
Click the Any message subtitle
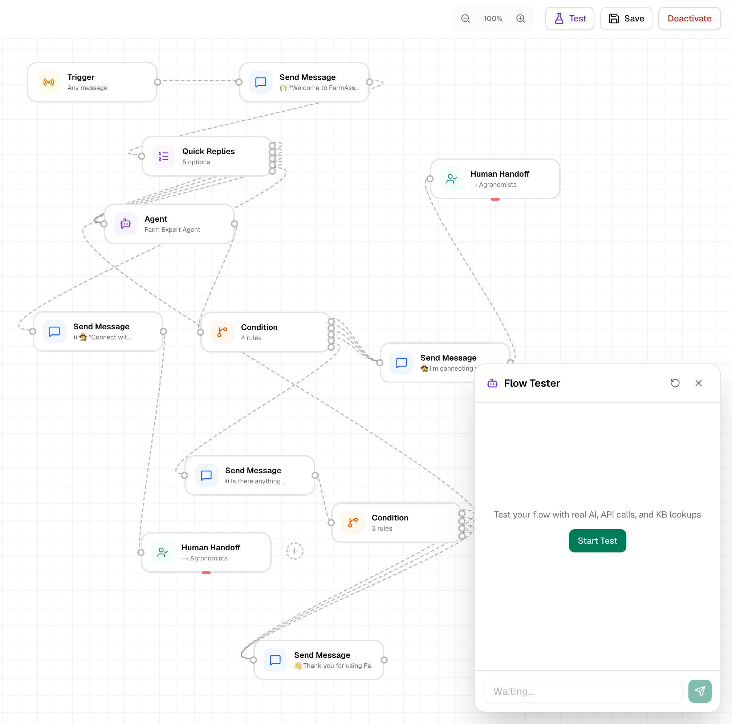click(x=88, y=88)
